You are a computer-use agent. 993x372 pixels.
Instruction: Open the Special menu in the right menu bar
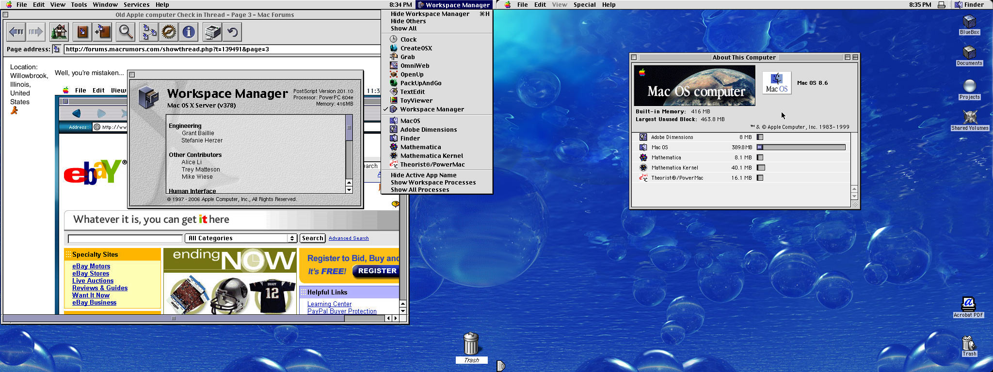pos(584,4)
